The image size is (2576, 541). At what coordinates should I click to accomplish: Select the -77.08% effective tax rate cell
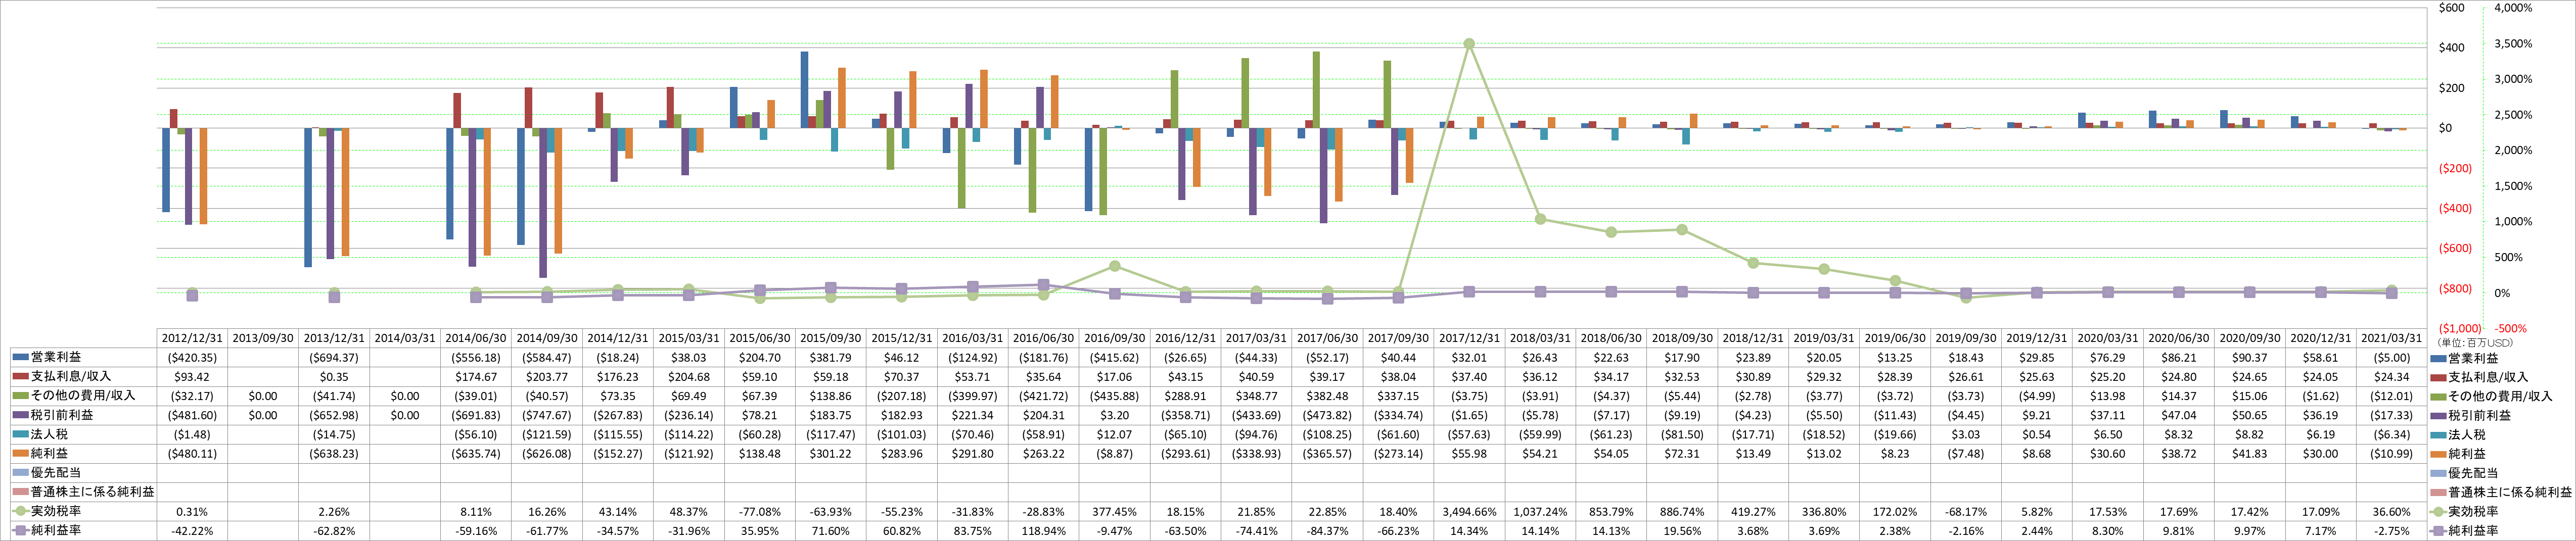coord(760,511)
